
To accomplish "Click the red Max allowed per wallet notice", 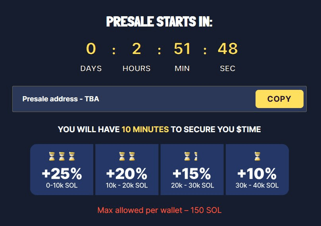I will [x=160, y=210].
